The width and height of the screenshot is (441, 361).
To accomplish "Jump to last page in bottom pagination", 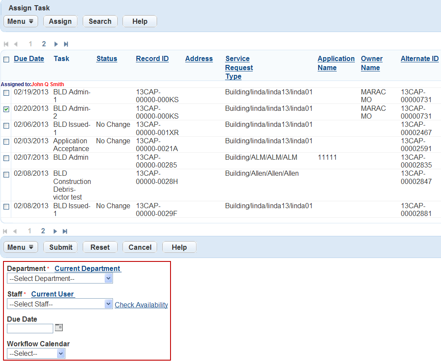I will click(x=66, y=231).
